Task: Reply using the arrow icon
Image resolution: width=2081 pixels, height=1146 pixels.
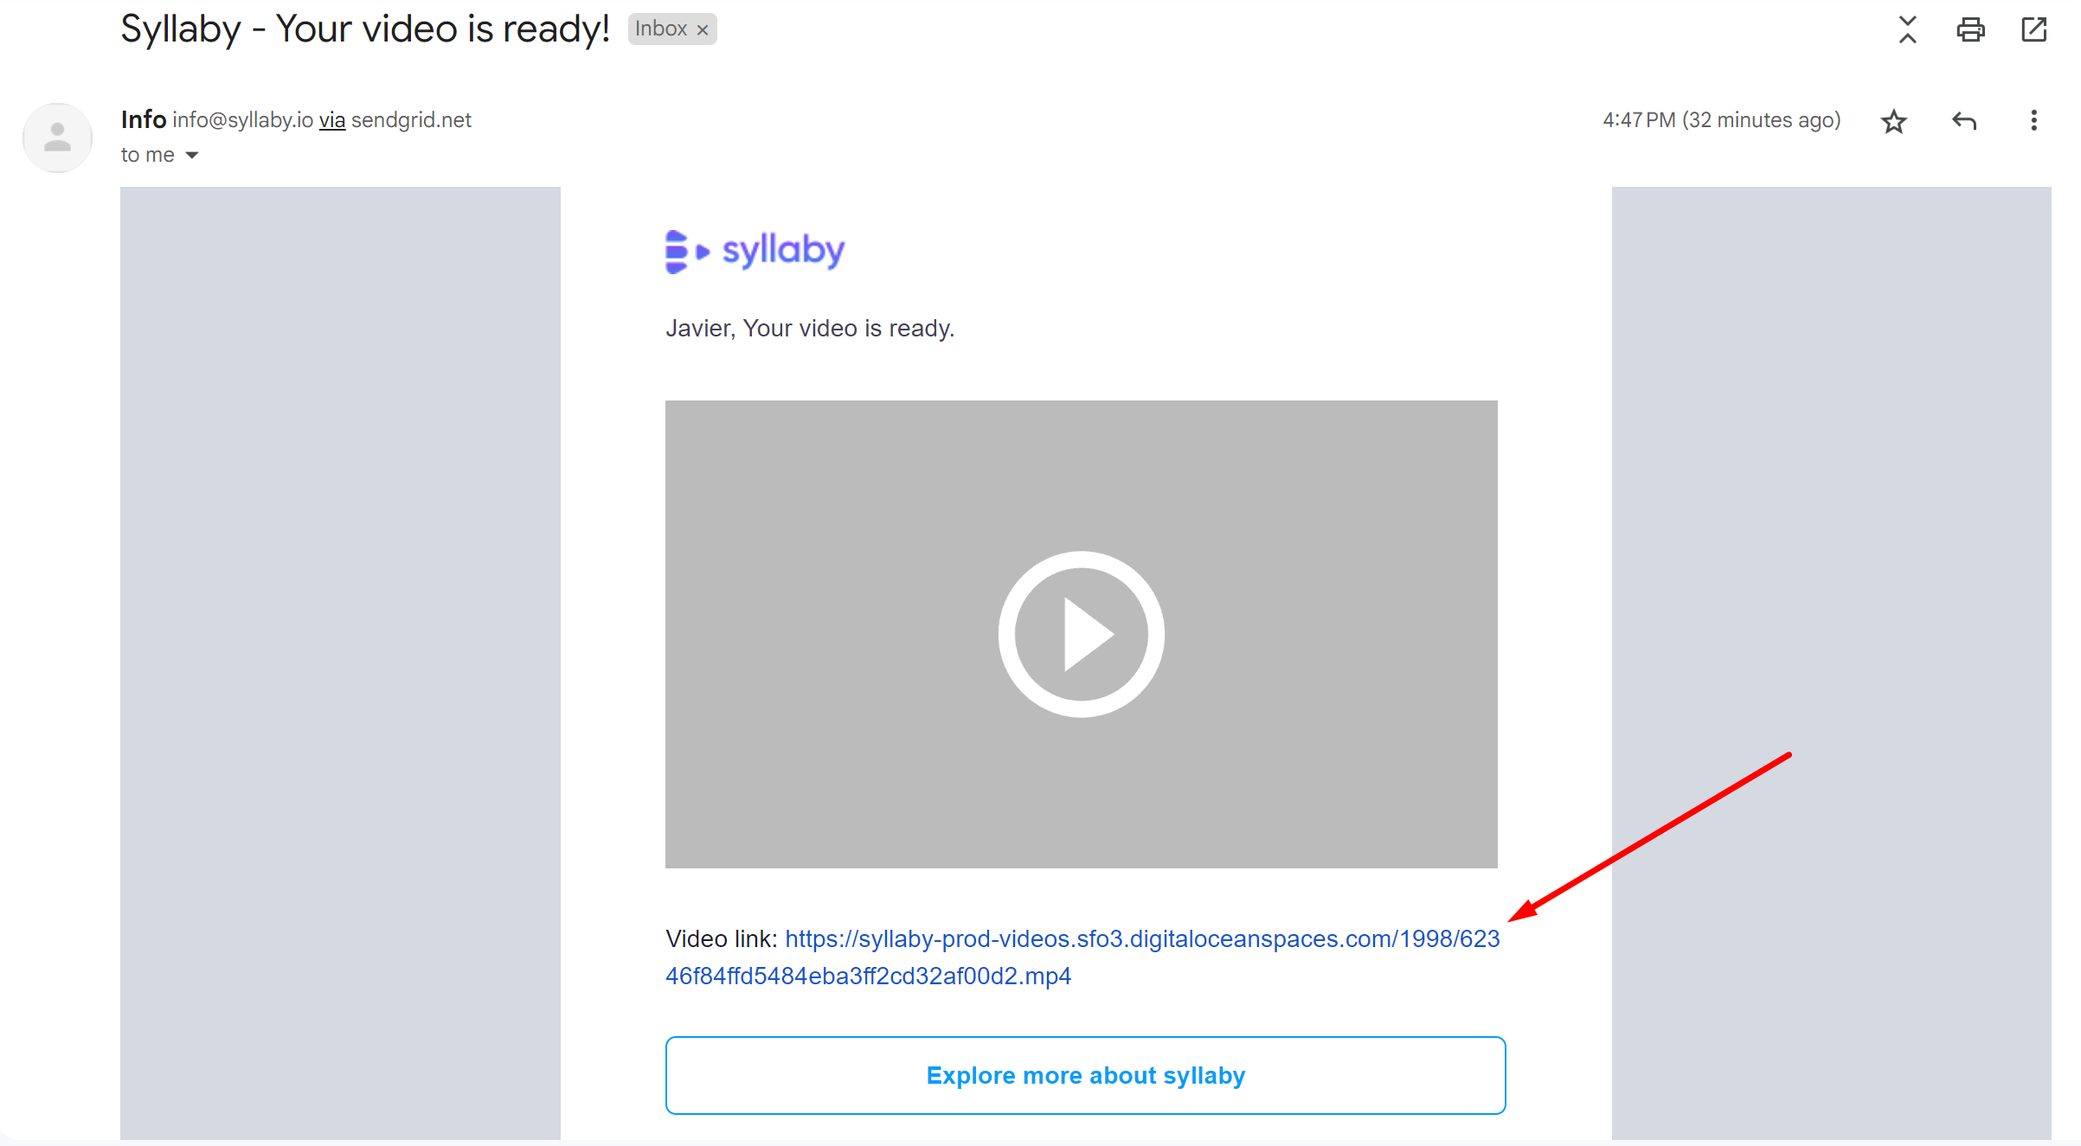Action: (1964, 121)
